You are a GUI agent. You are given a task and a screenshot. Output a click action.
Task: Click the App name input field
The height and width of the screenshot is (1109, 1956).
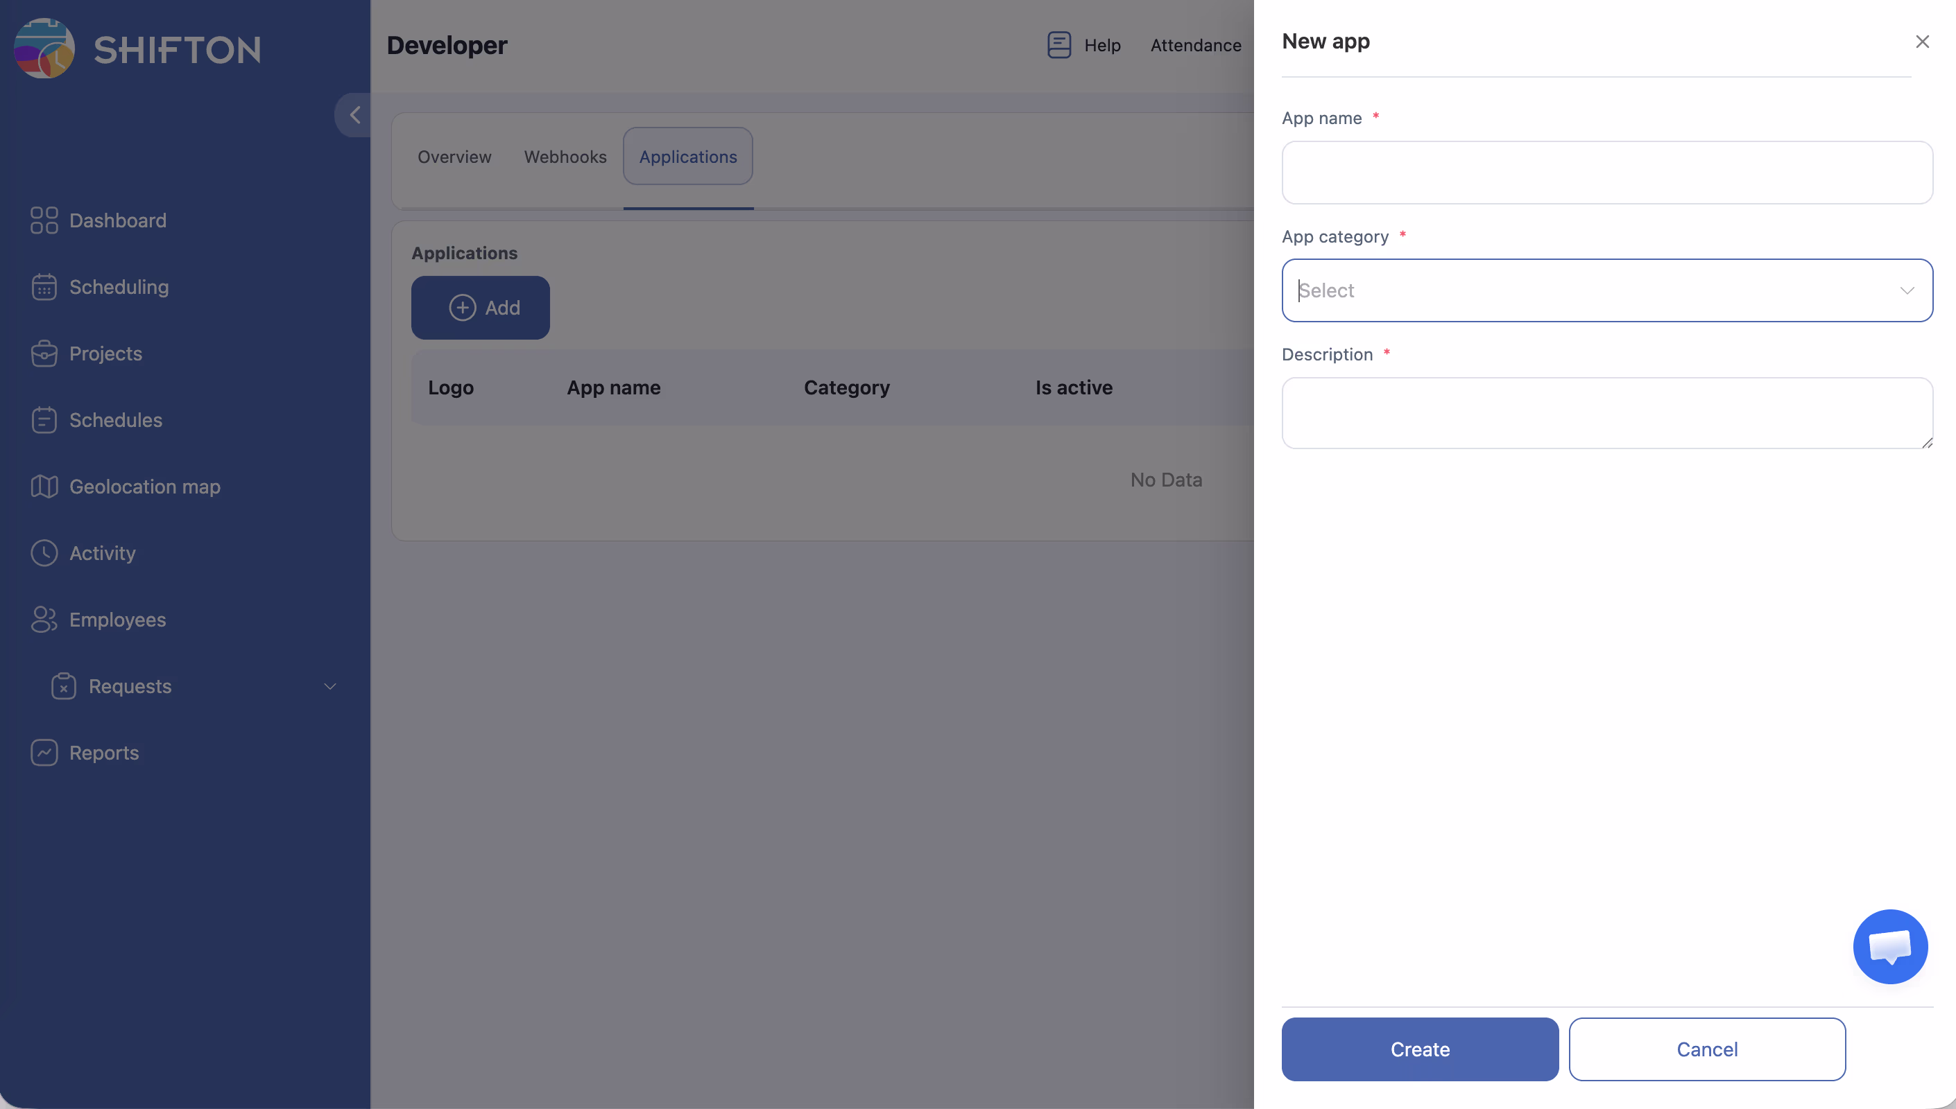(x=1606, y=172)
